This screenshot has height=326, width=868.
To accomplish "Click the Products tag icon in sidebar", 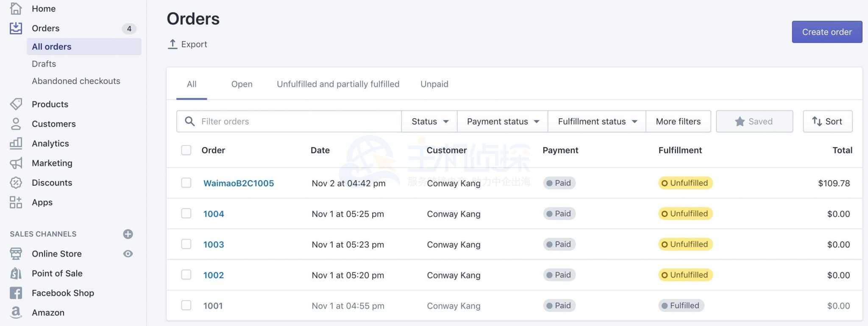I will coord(16,104).
